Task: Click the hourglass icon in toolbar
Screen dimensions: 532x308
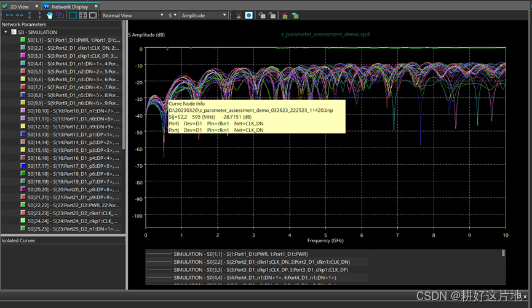Action: tap(239, 15)
